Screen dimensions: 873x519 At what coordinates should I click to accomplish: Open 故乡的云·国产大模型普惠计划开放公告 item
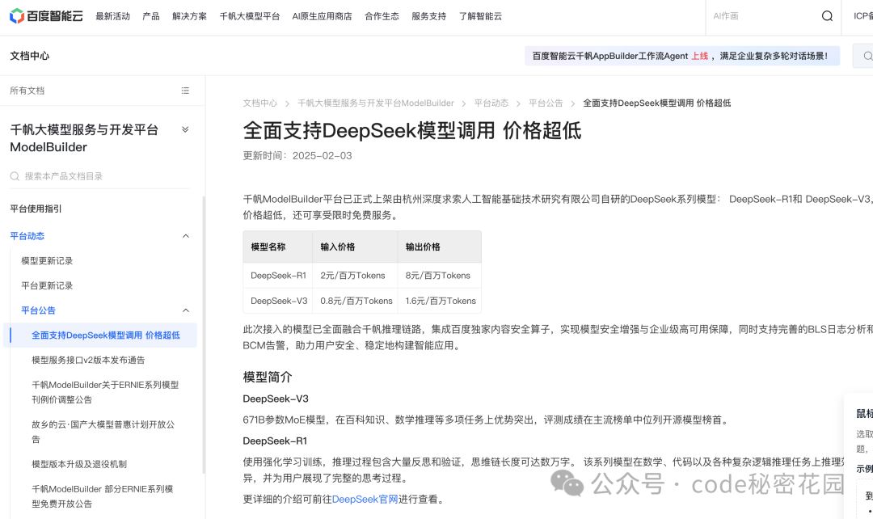point(103,432)
